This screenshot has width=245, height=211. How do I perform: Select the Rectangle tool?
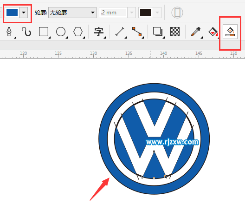point(44,32)
